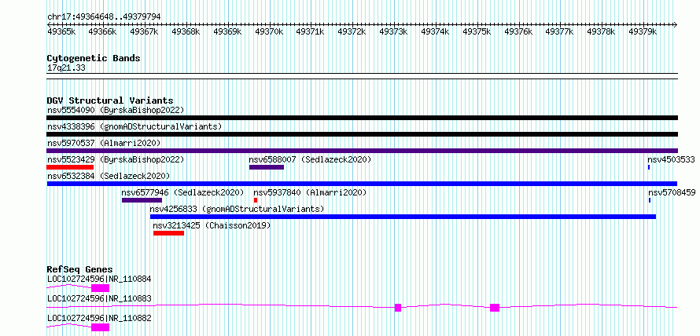Open the nsv3213425 (Chaisson2019) variant label
This screenshot has height=336, width=700.
[212, 225]
